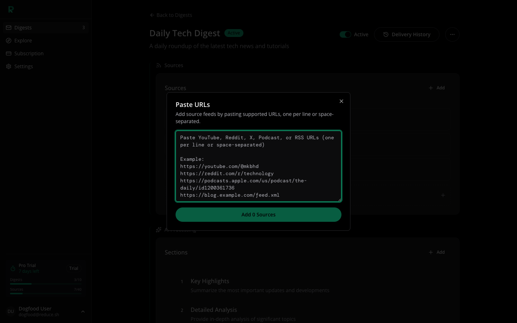517x323 pixels.
Task: Toggle the Active digest switch
Action: click(345, 34)
